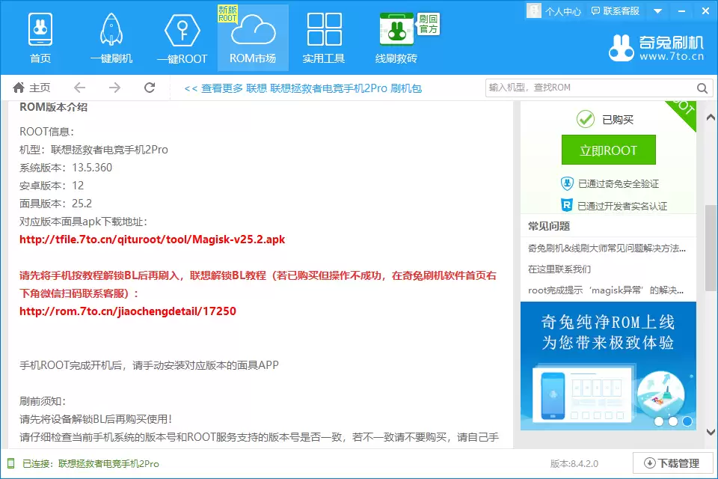Open 联系客服 chat support
Viewport: 718px width, 479px height.
[x=615, y=10]
